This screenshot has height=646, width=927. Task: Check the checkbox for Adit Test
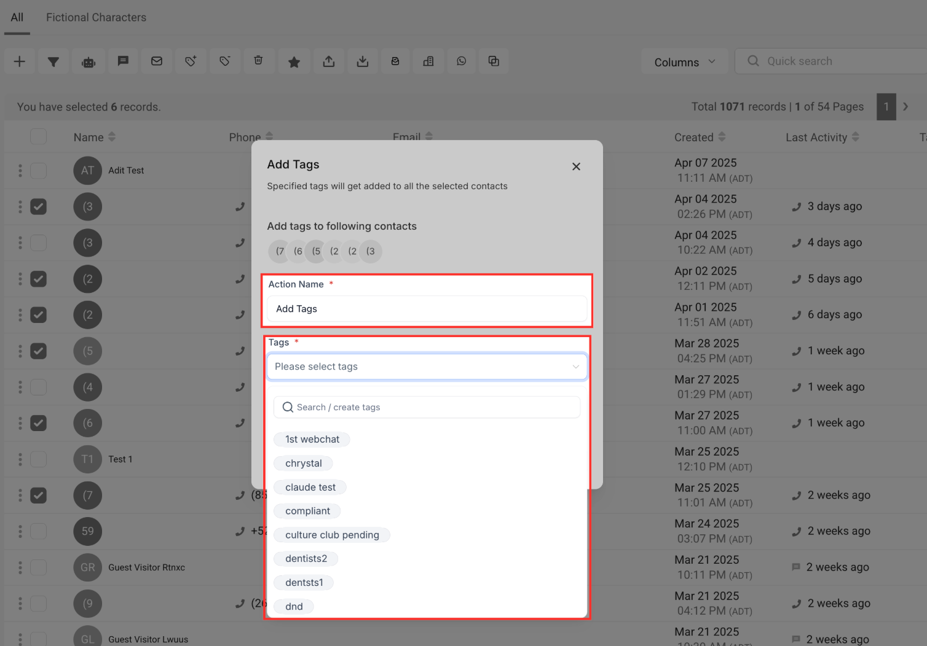[x=39, y=171]
